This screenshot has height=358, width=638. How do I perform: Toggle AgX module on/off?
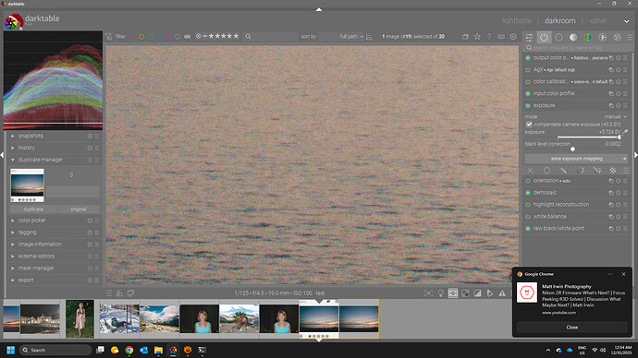[x=528, y=70]
